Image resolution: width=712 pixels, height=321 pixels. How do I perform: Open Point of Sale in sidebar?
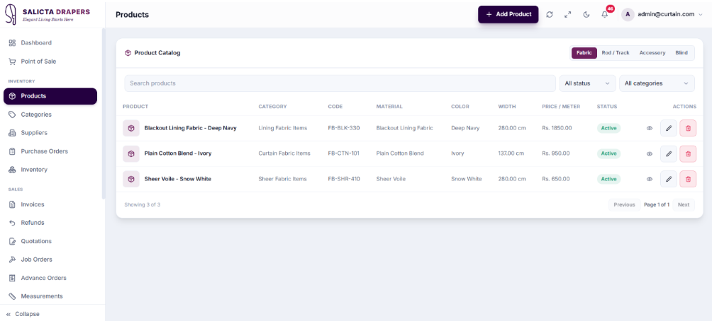click(x=50, y=61)
